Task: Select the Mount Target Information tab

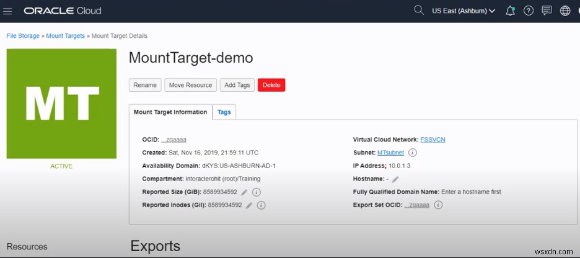Action: [170, 112]
